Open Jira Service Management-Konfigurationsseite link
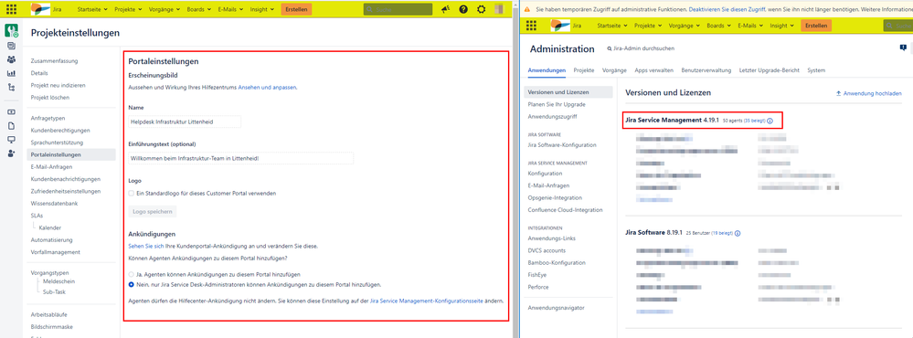 click(427, 301)
